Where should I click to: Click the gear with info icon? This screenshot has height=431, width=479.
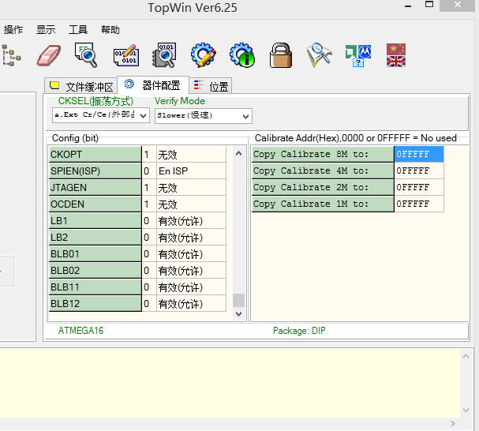click(241, 54)
